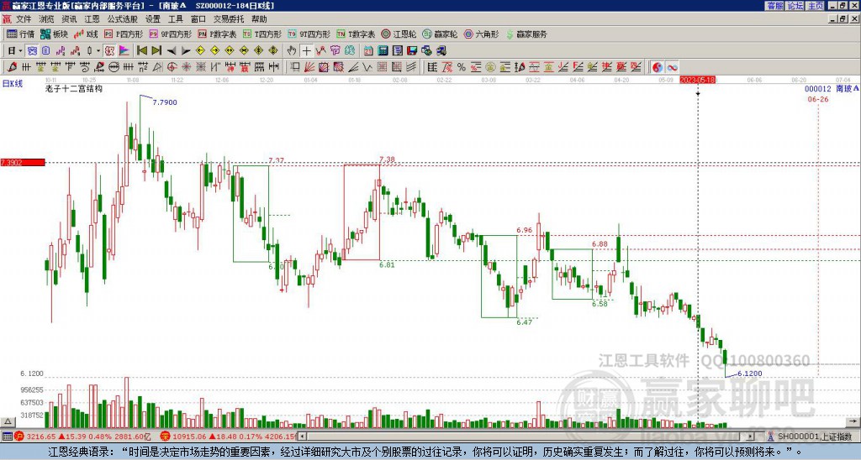
Task: Open the T四方形 tool
Action: [x=262, y=34]
